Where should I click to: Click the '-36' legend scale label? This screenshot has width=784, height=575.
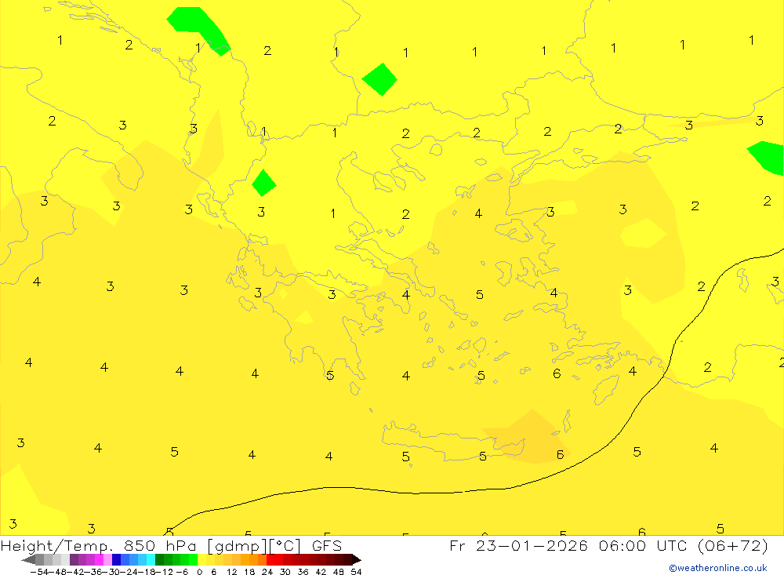93,572
